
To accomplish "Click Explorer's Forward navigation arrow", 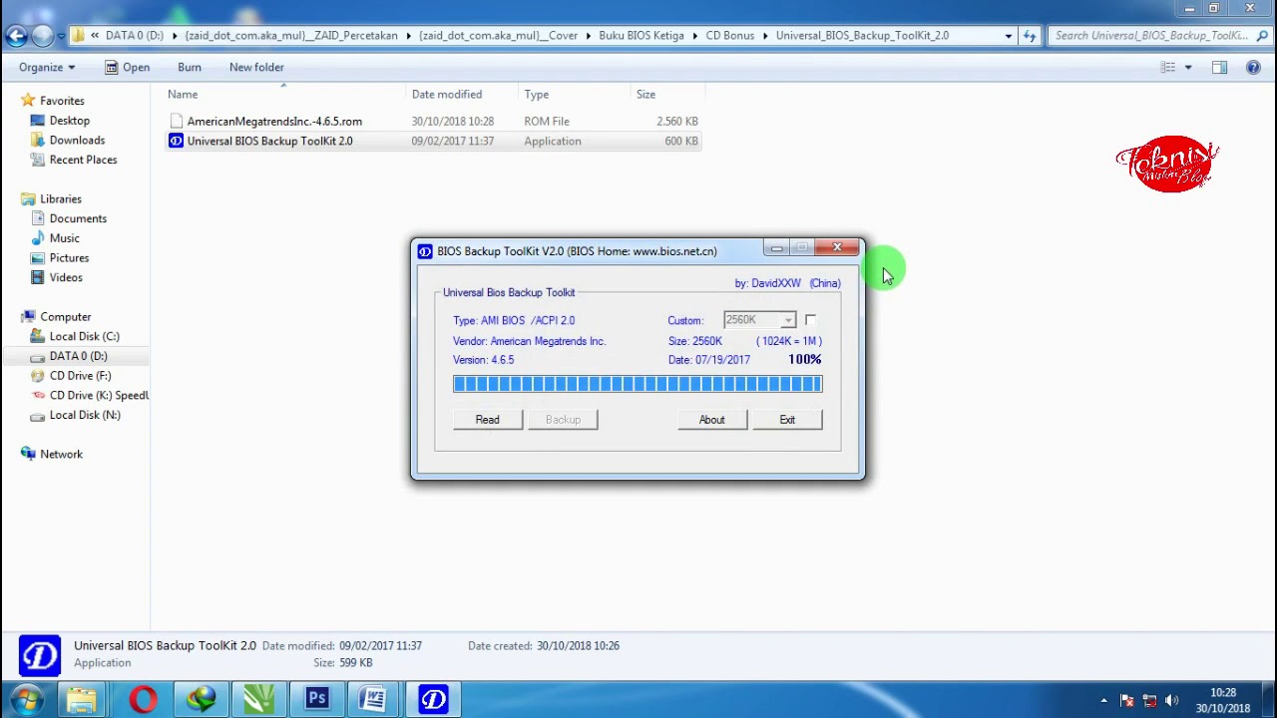I will pos(43,36).
